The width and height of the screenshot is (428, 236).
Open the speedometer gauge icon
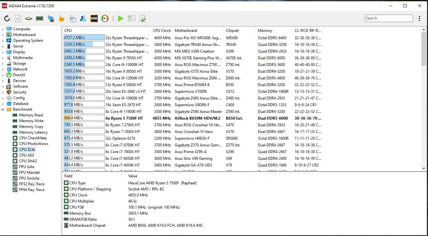click(105, 18)
